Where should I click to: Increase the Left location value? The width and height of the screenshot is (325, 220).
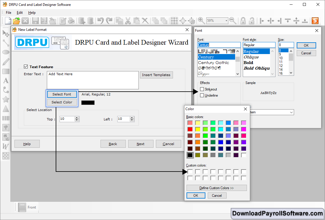click(132, 117)
